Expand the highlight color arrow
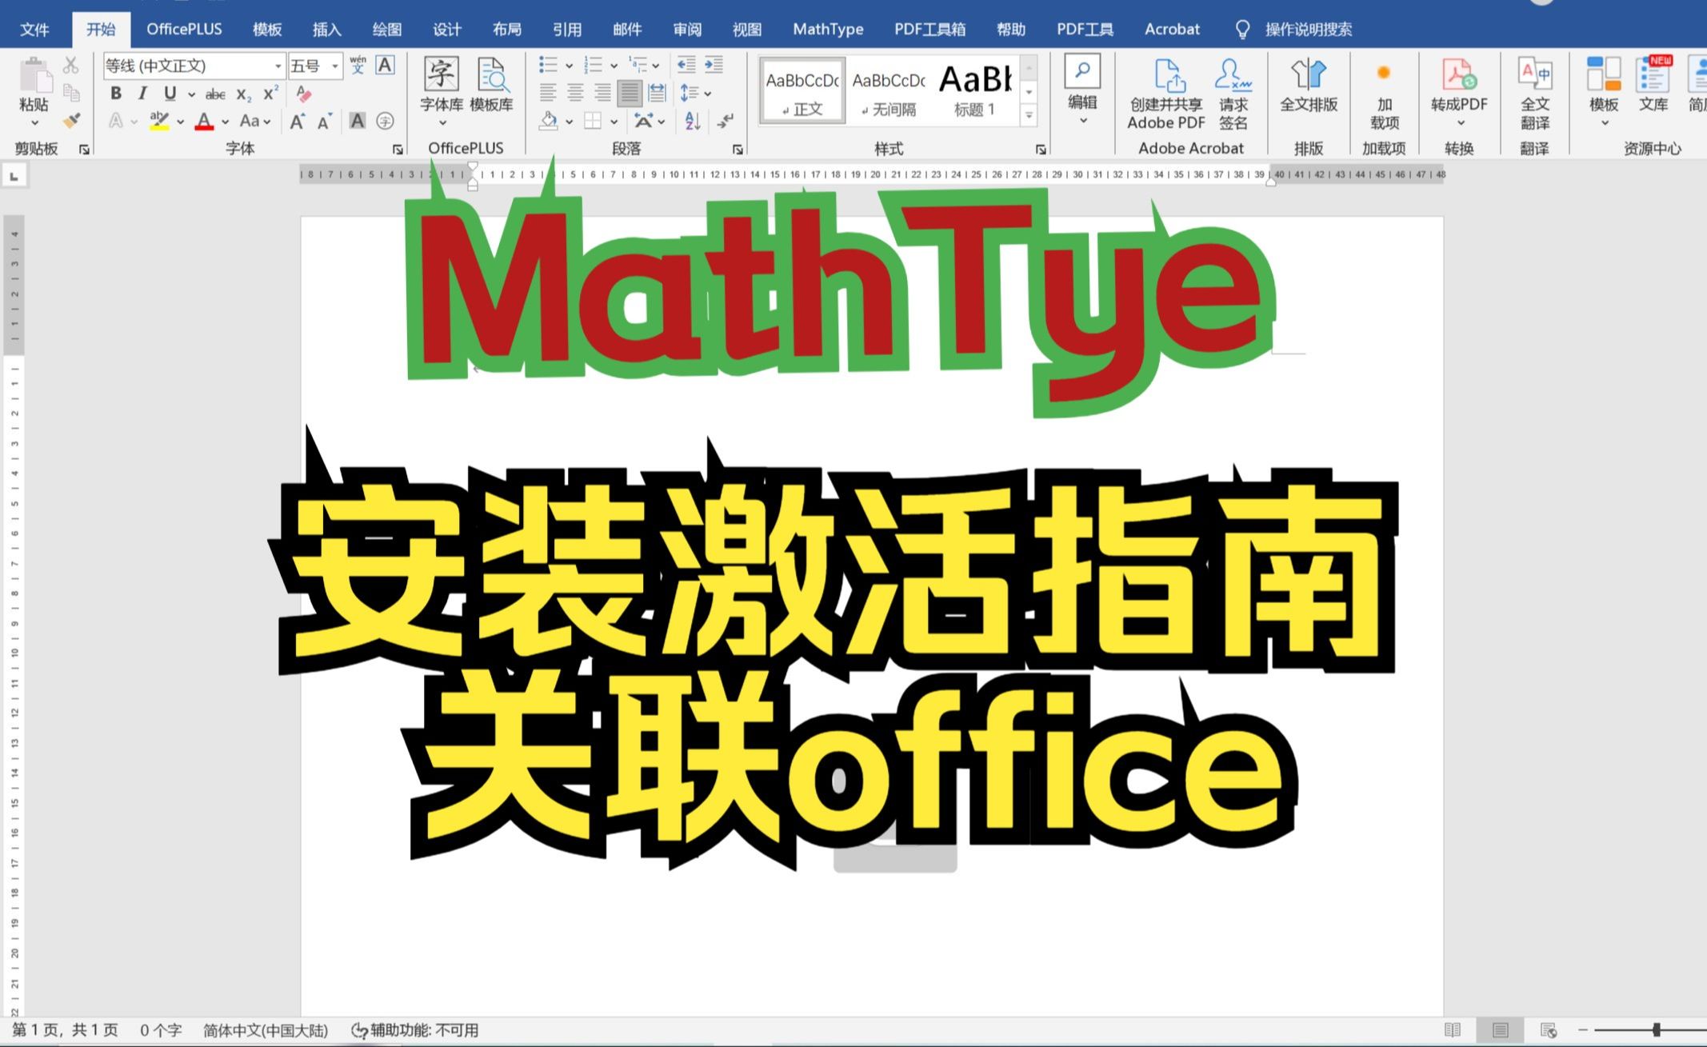The height and width of the screenshot is (1047, 1707). click(181, 122)
